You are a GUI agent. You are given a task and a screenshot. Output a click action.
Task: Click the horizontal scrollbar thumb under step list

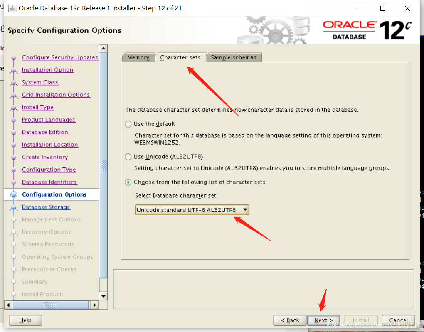pos(51,305)
